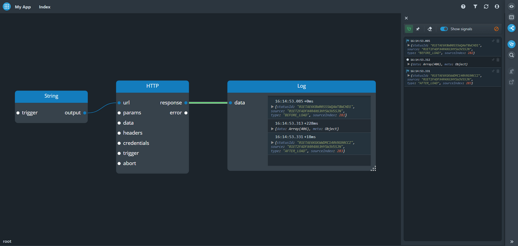Pin the 16:14:53.085 debug panel entry

(x=493, y=41)
